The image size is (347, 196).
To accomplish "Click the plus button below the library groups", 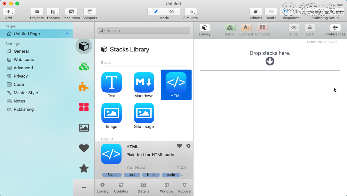I will coord(84,188).
